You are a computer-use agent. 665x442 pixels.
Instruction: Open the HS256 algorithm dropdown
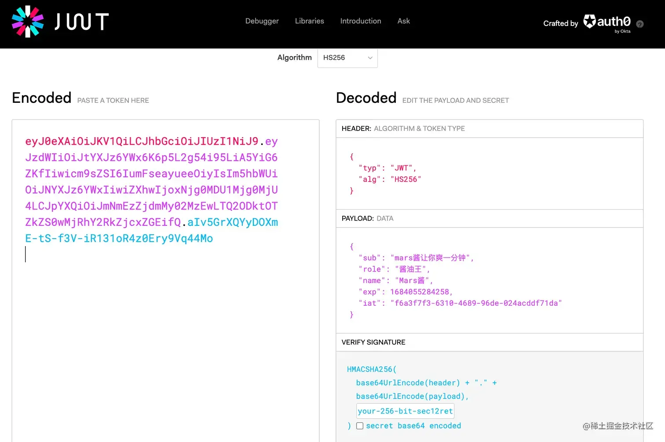point(347,58)
